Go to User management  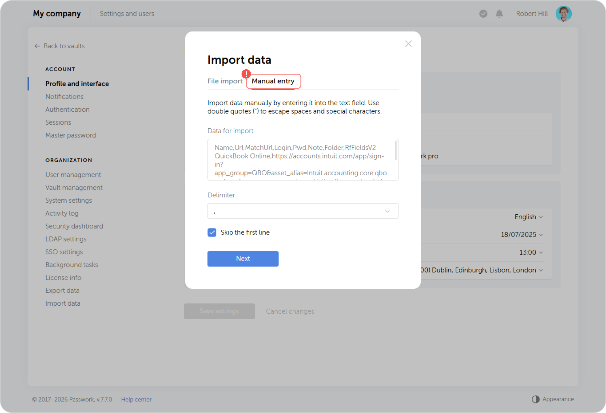point(73,175)
